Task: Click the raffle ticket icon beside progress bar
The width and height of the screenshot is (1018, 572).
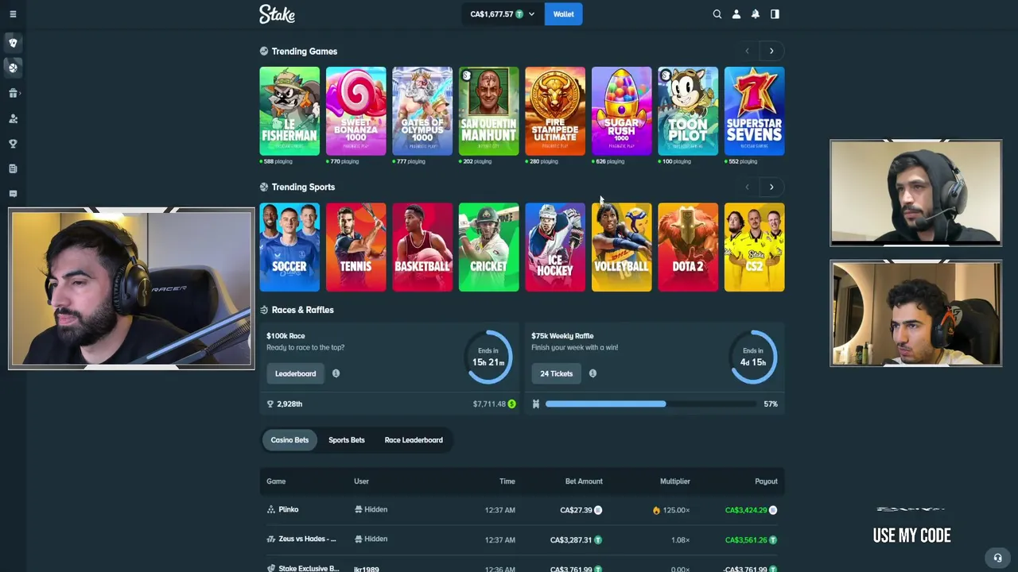Action: 536,404
